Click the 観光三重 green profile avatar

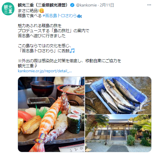point(8,9)
